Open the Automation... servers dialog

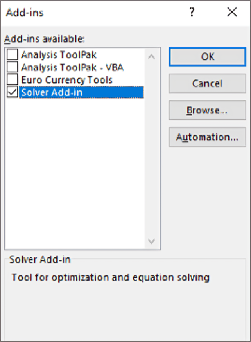(x=208, y=137)
